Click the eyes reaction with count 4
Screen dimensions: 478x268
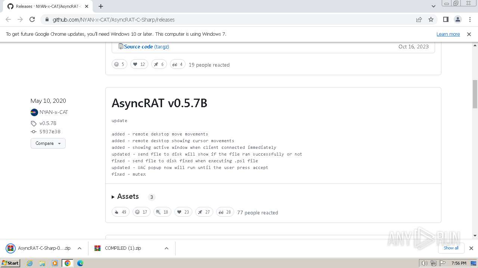(x=178, y=64)
